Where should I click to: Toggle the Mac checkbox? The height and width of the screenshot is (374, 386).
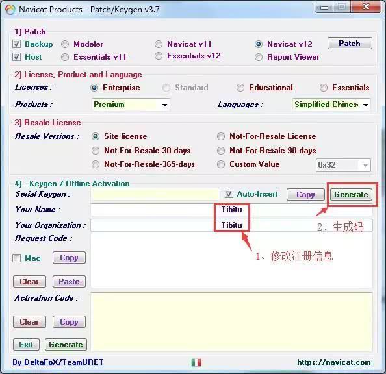(16, 258)
